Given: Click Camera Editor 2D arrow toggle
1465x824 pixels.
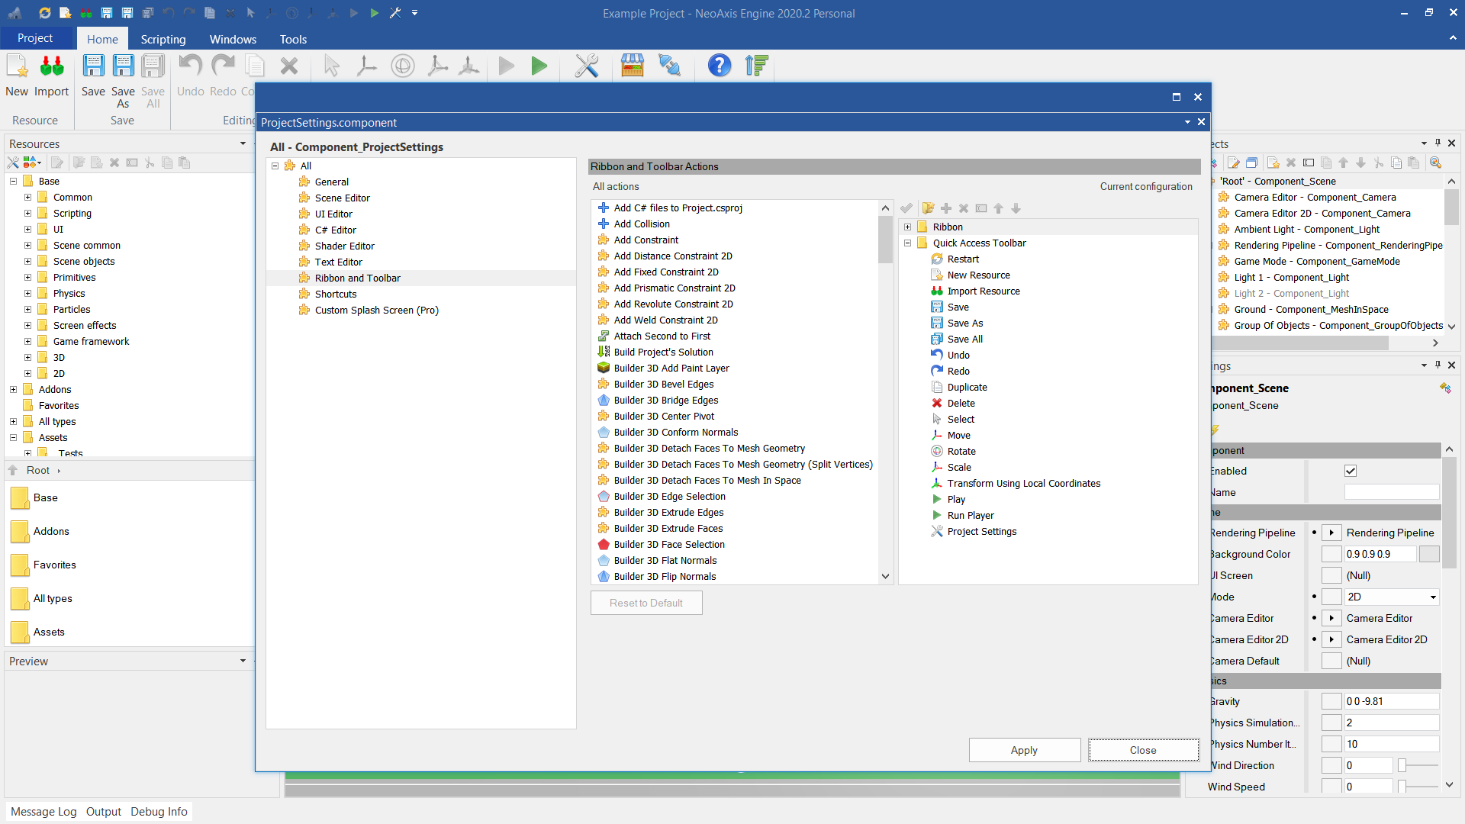Looking at the screenshot, I should (x=1331, y=639).
